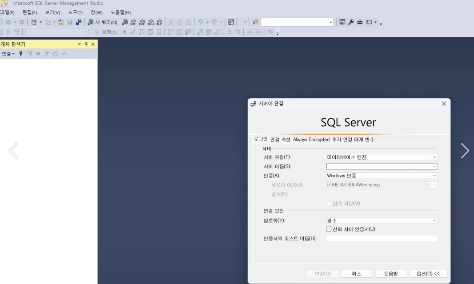Open the 파일(F) menu
The image size is (474, 284).
[7, 12]
